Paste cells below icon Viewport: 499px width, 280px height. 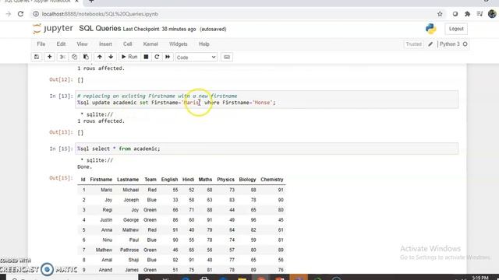point(86,57)
